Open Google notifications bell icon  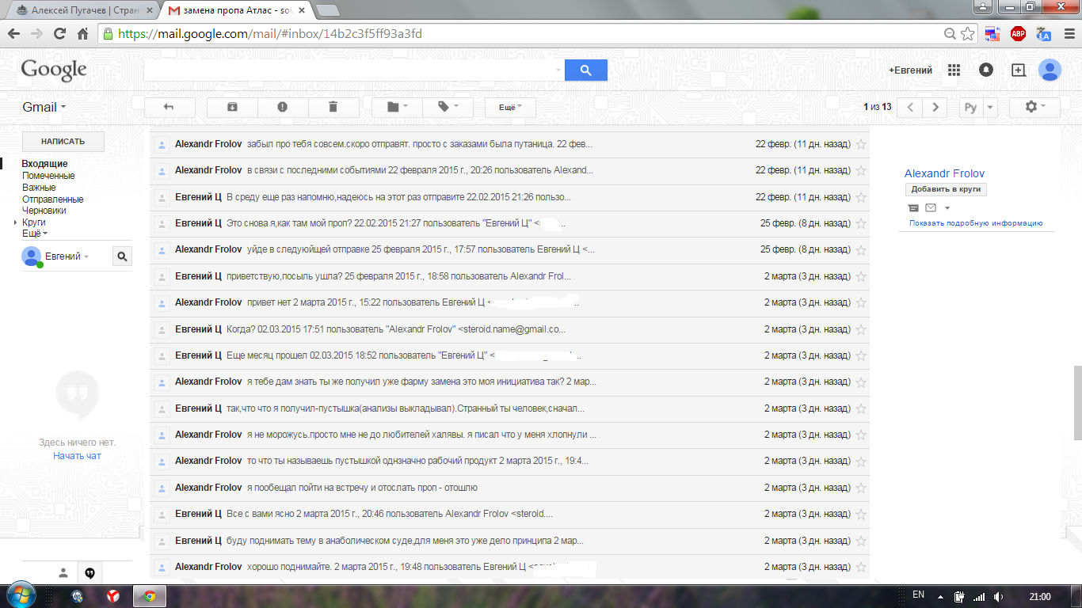pos(986,70)
